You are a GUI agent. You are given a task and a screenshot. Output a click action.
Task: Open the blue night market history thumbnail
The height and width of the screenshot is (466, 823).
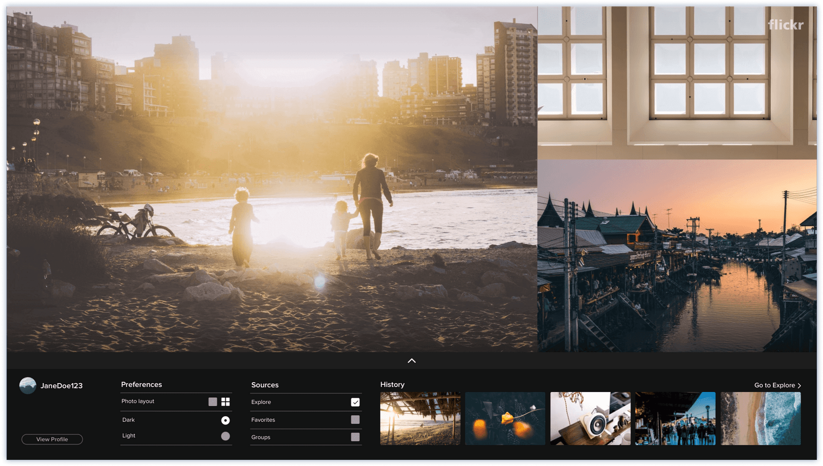675,418
